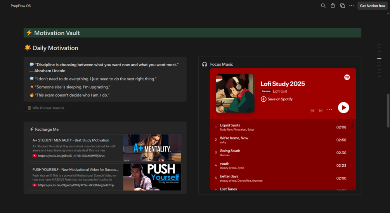Viewport: 390px width, 213px height.
Task: Click the main page vertical scrollbar
Action: point(388,111)
